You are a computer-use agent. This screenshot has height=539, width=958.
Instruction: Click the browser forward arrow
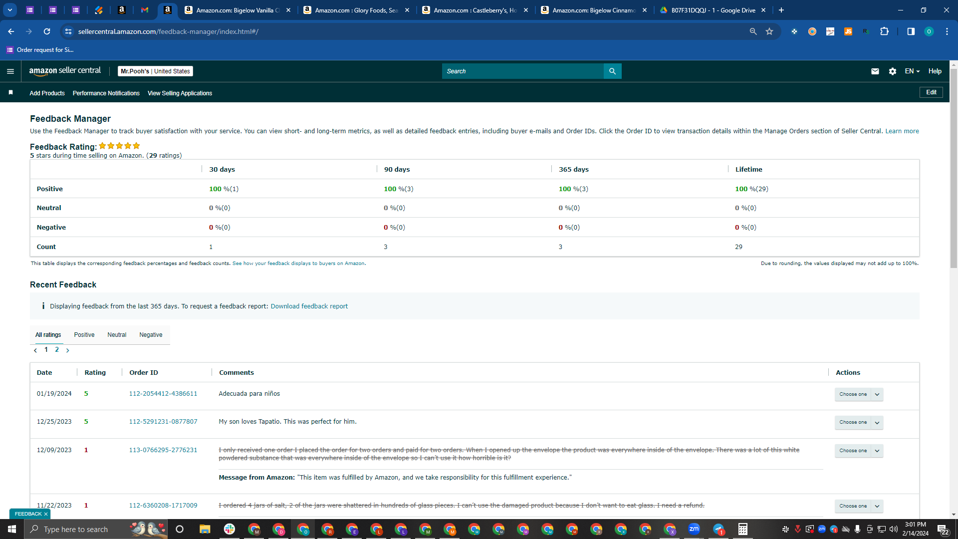click(x=29, y=31)
